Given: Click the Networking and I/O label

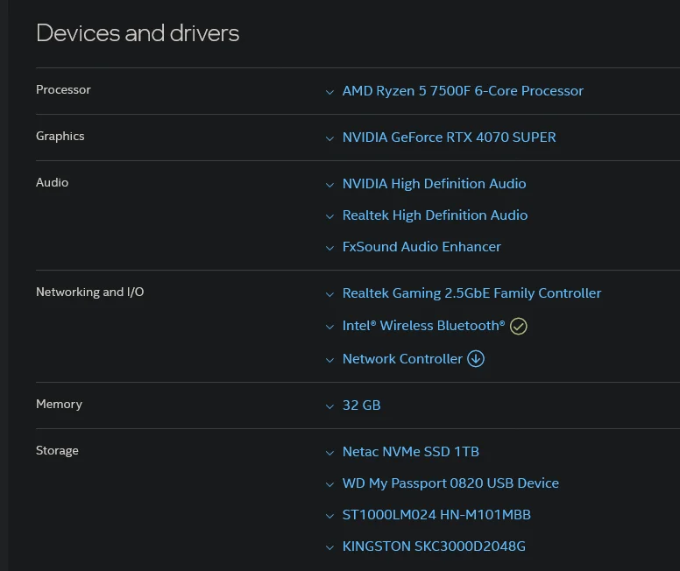Looking at the screenshot, I should tap(89, 292).
